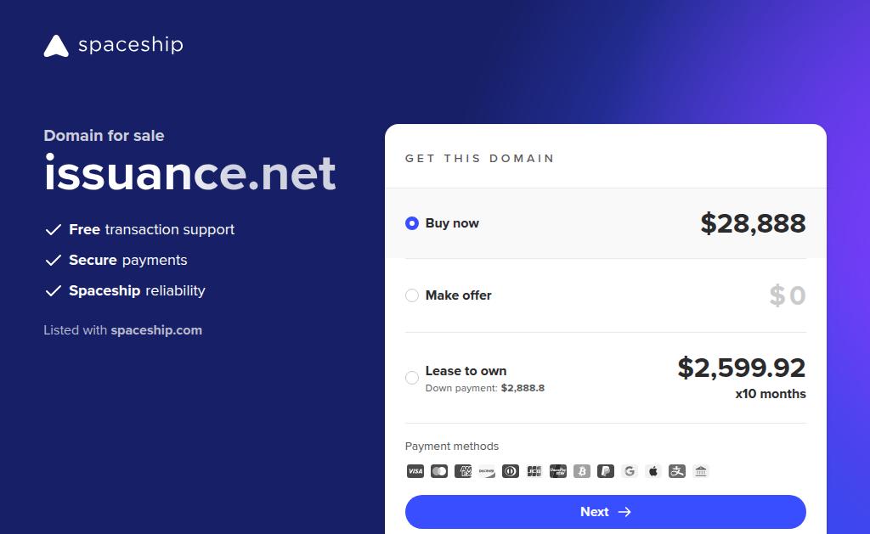
Task: Select the Buy now radio option
Action: (x=412, y=223)
